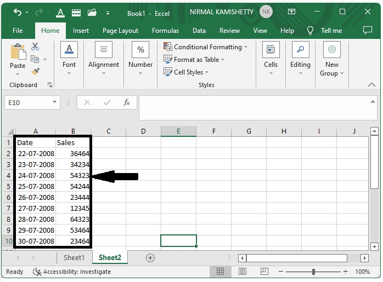Select cell B4 containing 54323

tap(73, 176)
